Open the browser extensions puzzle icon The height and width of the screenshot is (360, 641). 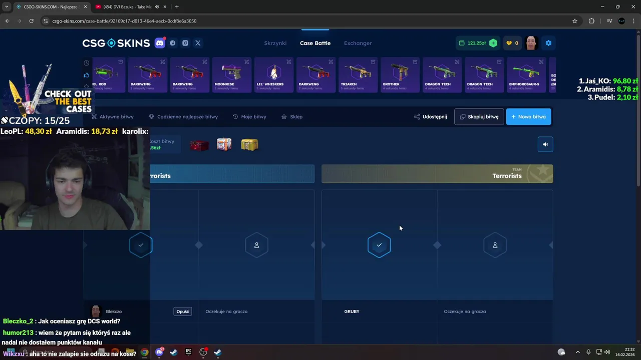[x=592, y=21]
